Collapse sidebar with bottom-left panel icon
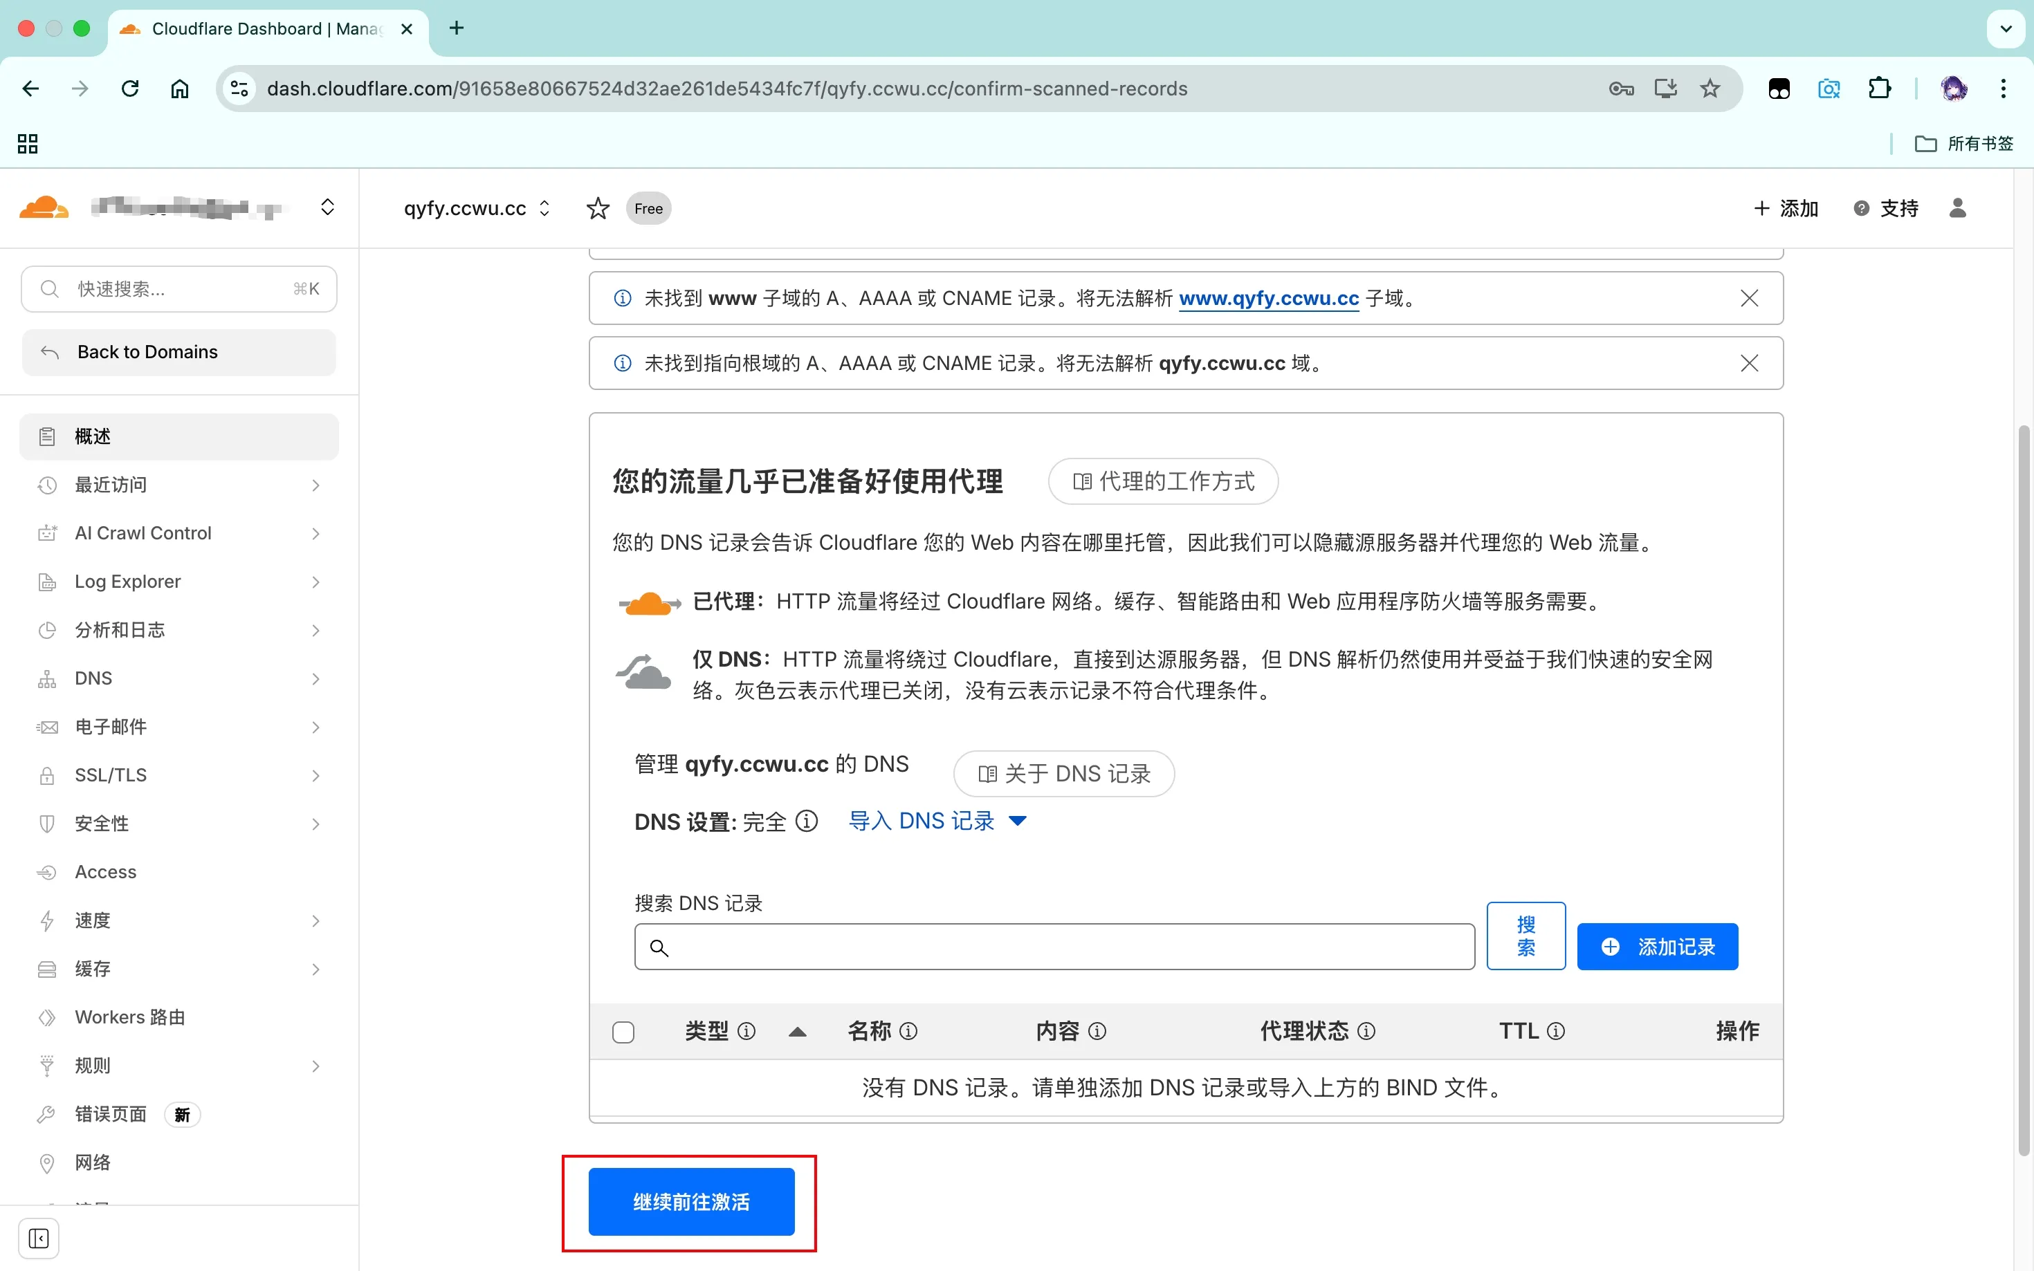This screenshot has height=1271, width=2034. click(39, 1238)
